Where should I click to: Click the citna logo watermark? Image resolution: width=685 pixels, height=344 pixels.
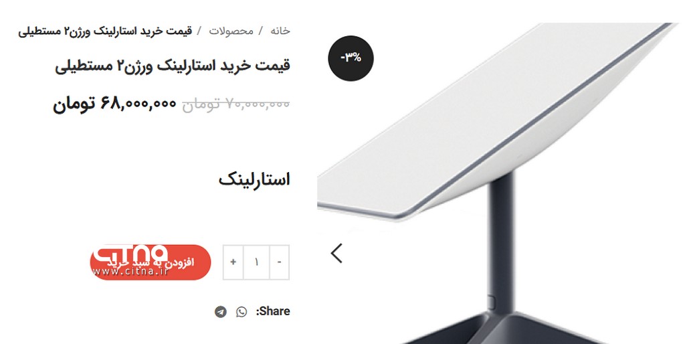click(x=130, y=252)
